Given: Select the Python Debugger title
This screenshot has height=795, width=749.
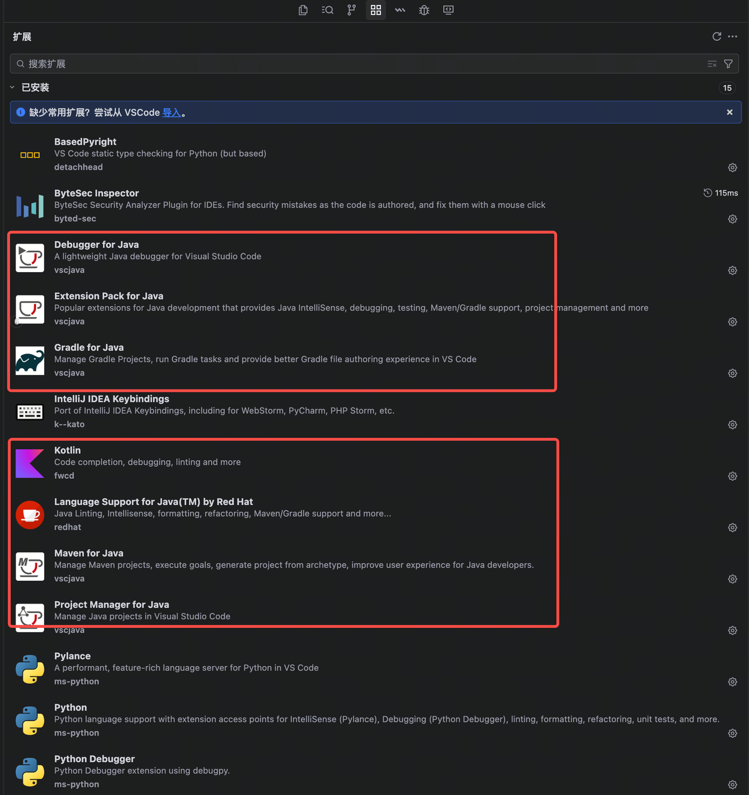Looking at the screenshot, I should click(x=94, y=759).
